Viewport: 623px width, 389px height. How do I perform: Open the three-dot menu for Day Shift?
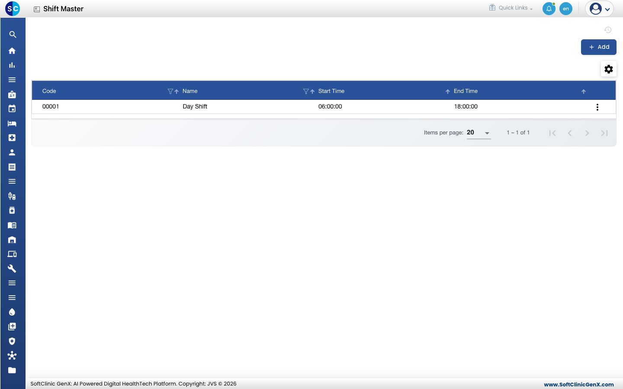[597, 107]
